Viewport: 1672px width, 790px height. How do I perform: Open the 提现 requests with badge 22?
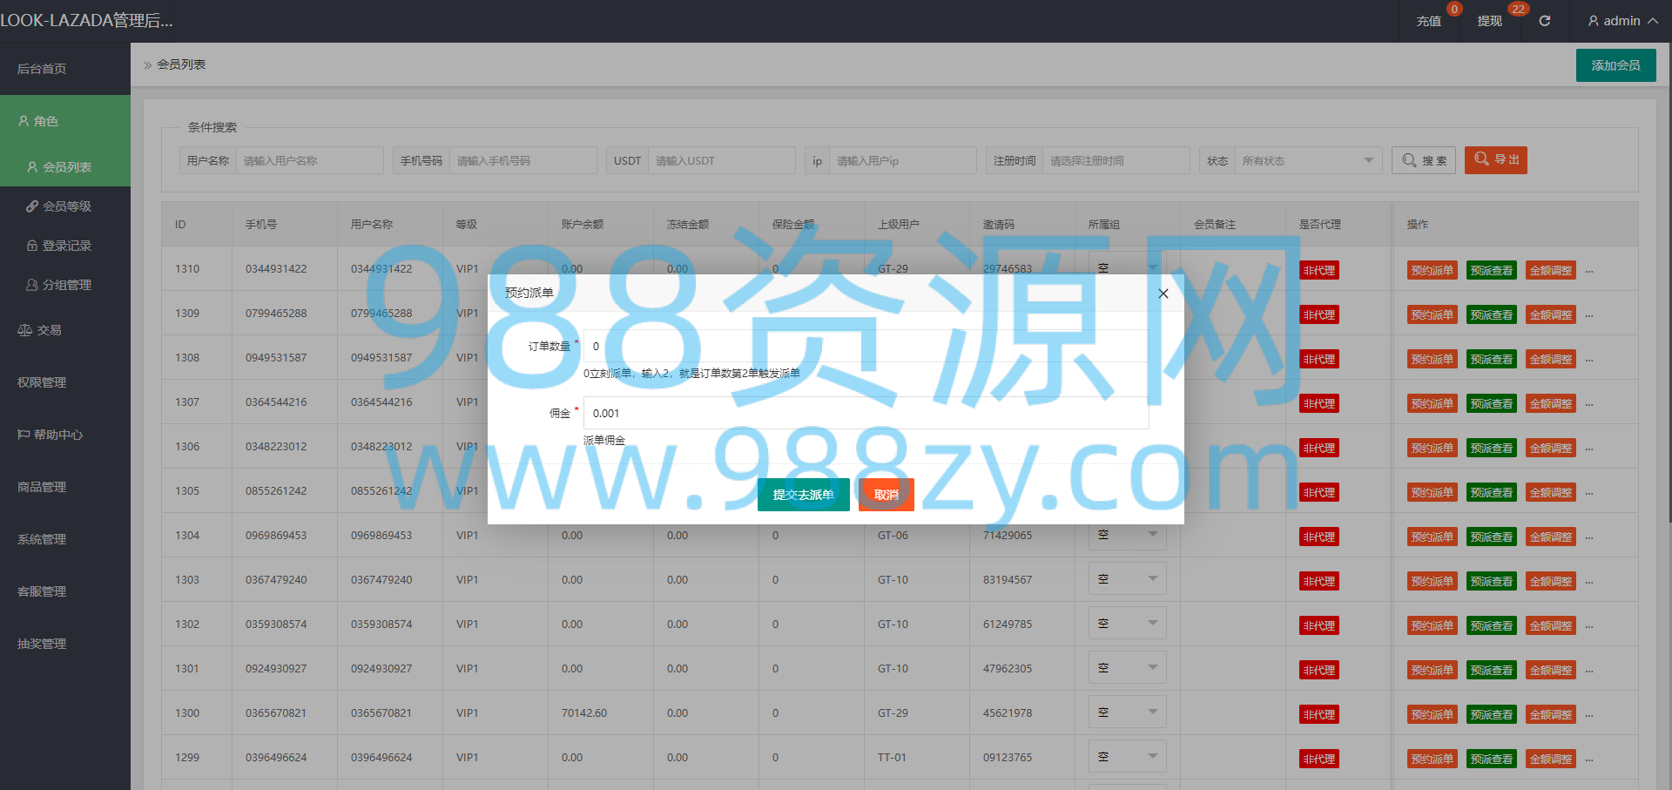tap(1490, 21)
